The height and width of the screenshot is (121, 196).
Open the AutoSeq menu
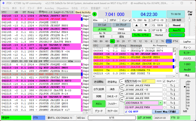(x=49, y=8)
